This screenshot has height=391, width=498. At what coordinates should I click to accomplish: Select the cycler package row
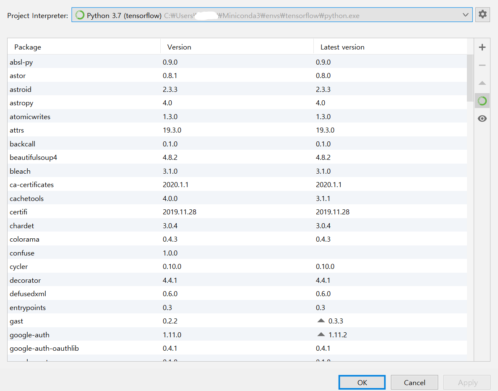coord(237,266)
